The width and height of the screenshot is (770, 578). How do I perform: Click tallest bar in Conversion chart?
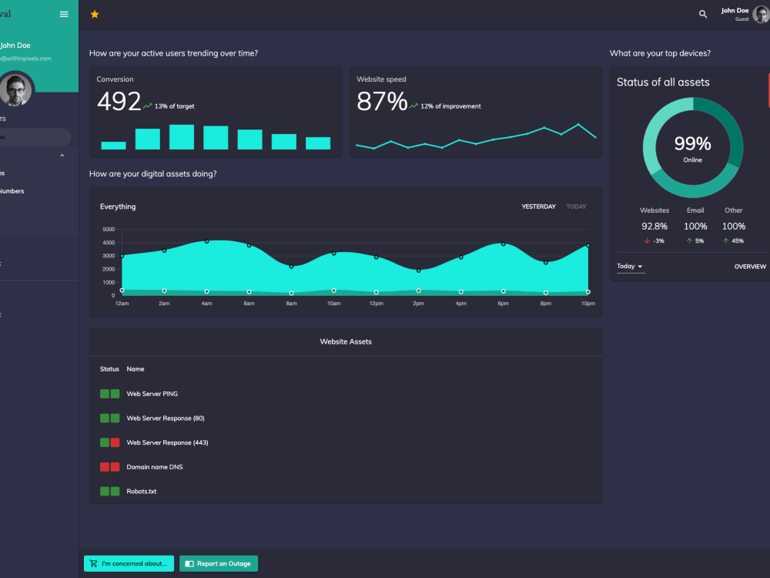[x=182, y=136]
